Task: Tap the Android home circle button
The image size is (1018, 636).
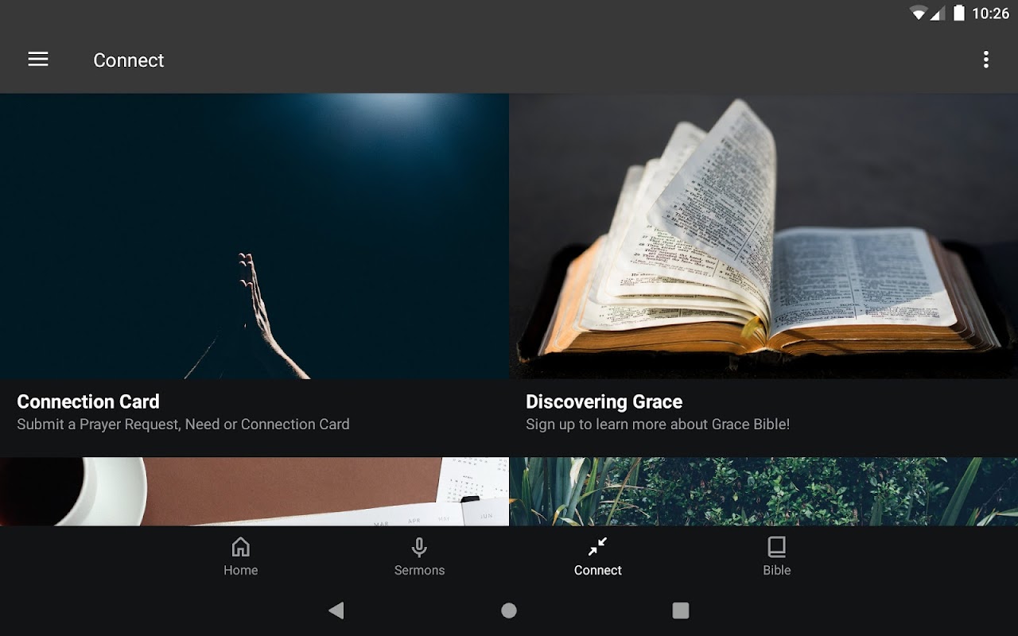Action: coord(509,611)
